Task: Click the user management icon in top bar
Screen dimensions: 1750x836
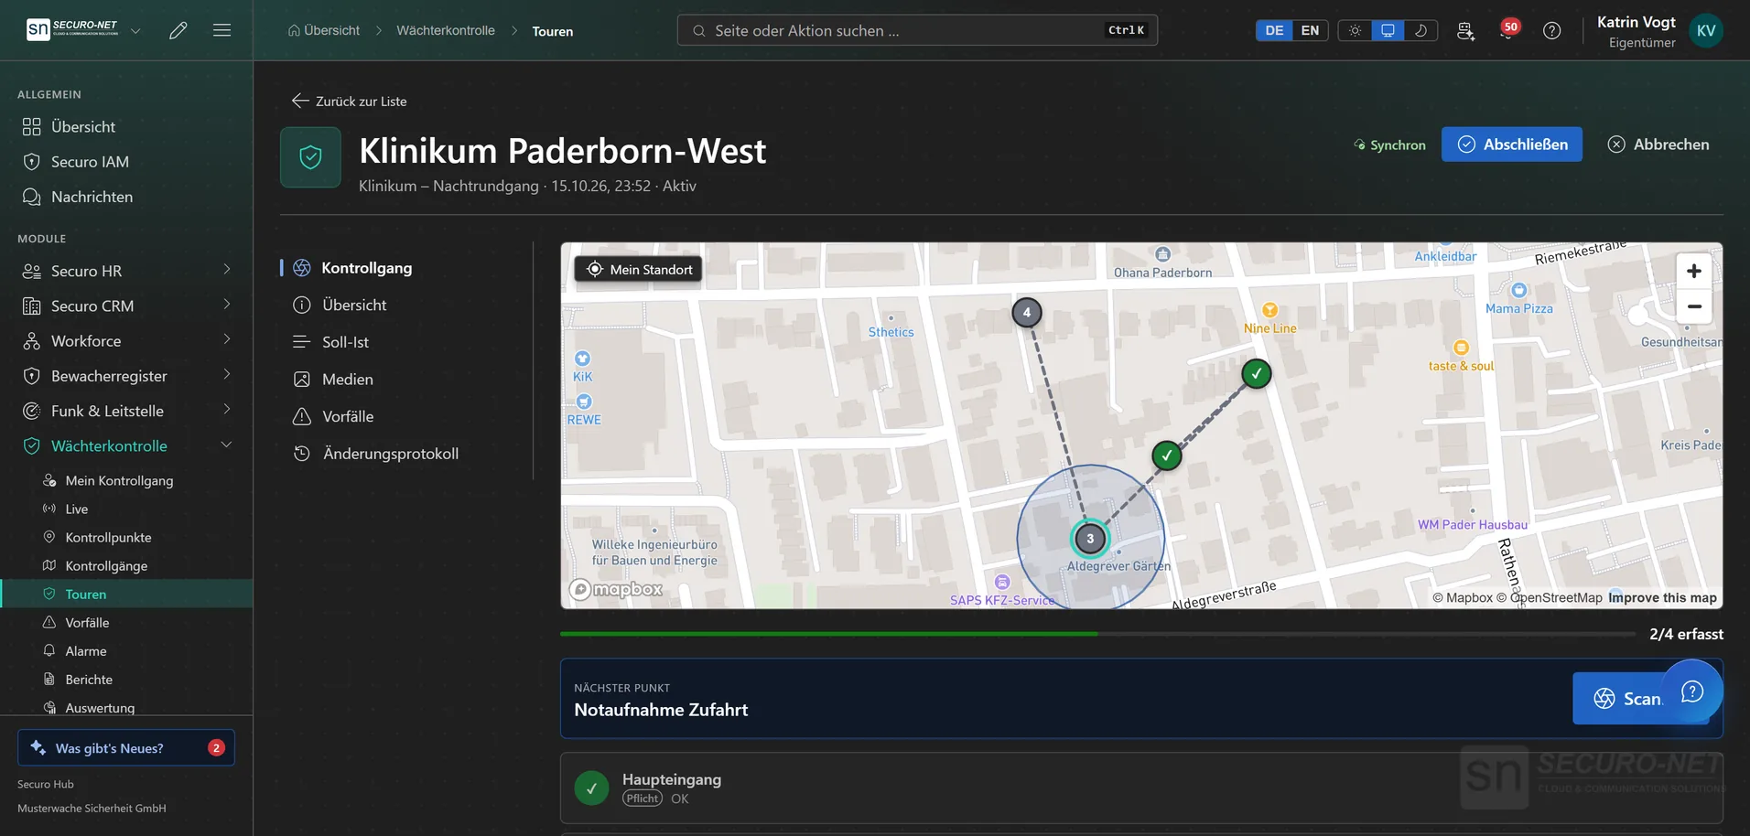Action: pos(1465,30)
